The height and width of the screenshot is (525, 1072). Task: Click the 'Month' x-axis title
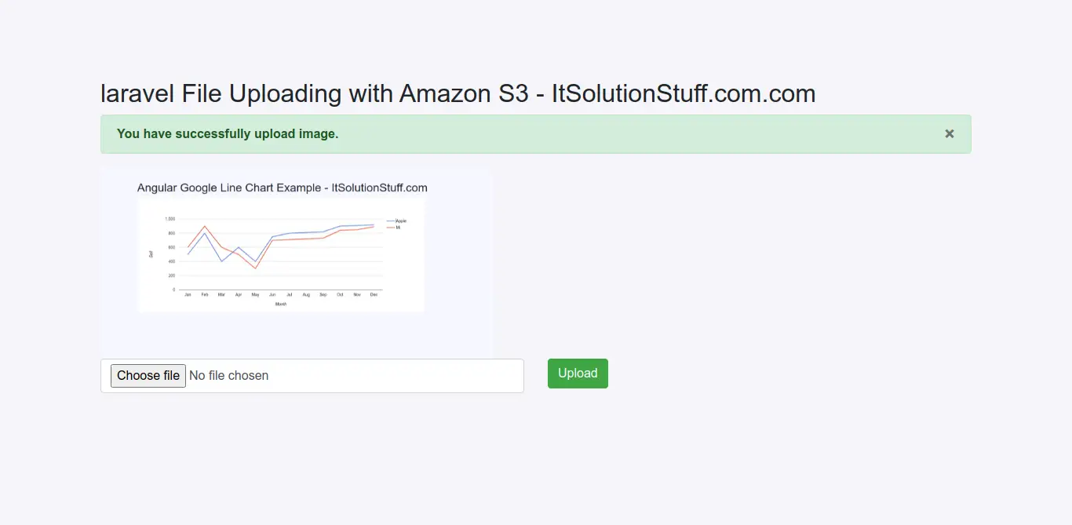click(281, 304)
